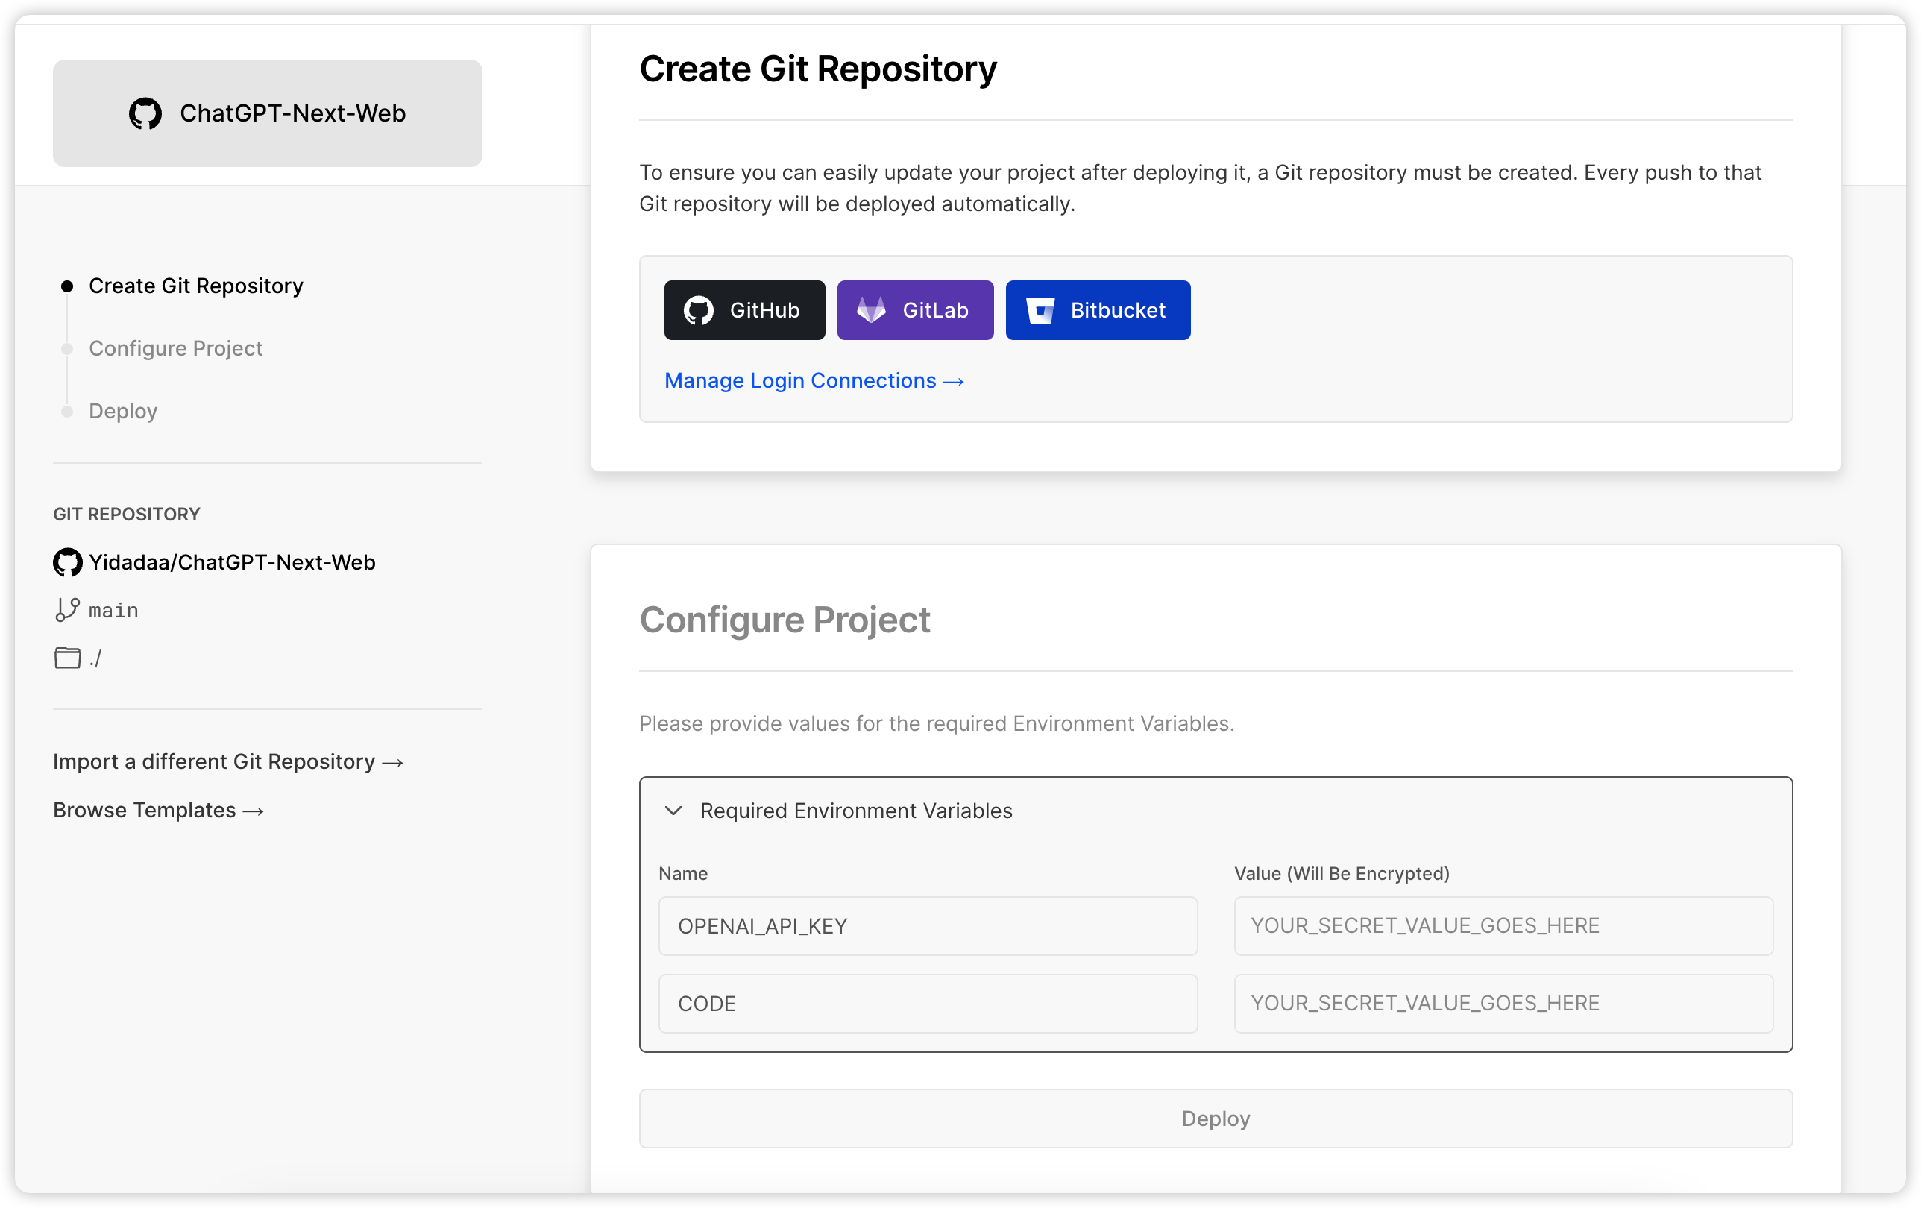
Task: Select the Deploy step in sidebar
Action: (x=123, y=412)
